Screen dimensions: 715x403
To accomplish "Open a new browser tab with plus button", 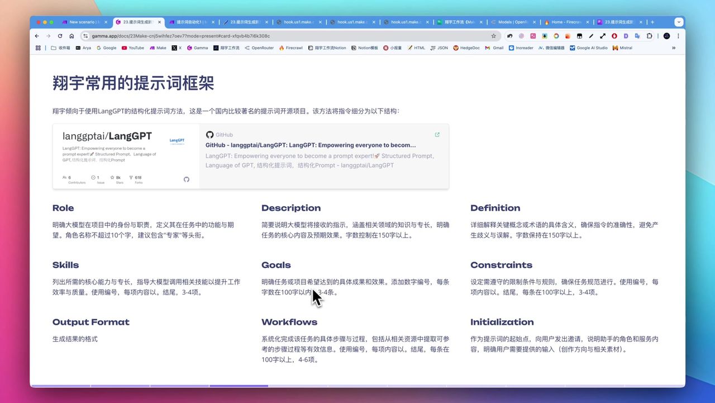I will click(x=652, y=22).
